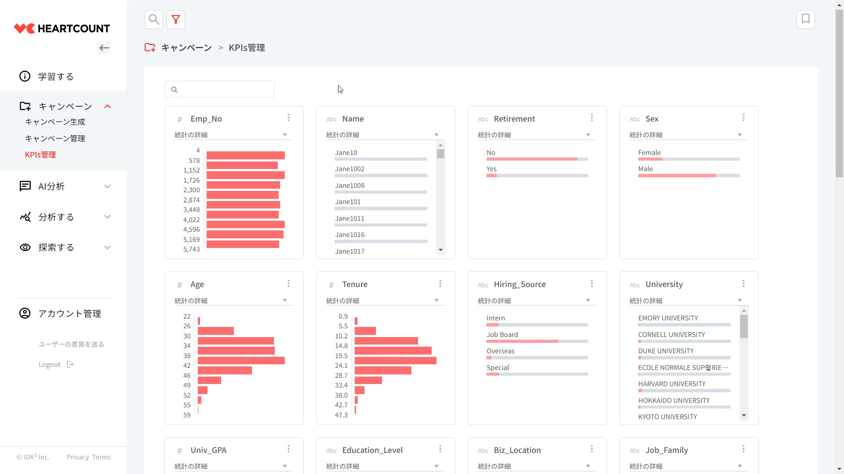Image resolution: width=844 pixels, height=474 pixels.
Task: Click the magnifier search icon in the top toolbar
Action: point(154,19)
